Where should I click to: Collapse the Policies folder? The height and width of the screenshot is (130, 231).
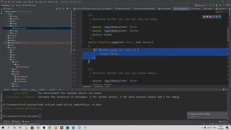[x=9, y=26]
